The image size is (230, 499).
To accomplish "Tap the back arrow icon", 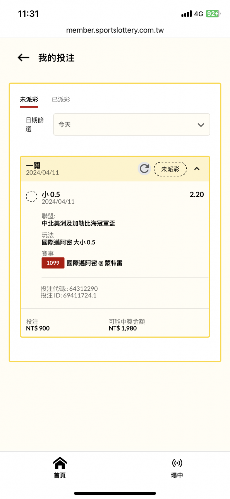I will pos(23,57).
